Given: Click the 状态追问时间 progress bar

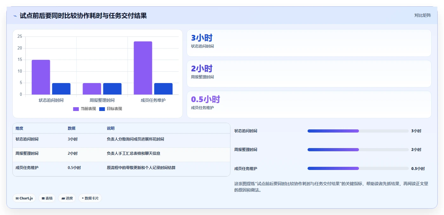Looking at the screenshot, I should click(358, 131).
